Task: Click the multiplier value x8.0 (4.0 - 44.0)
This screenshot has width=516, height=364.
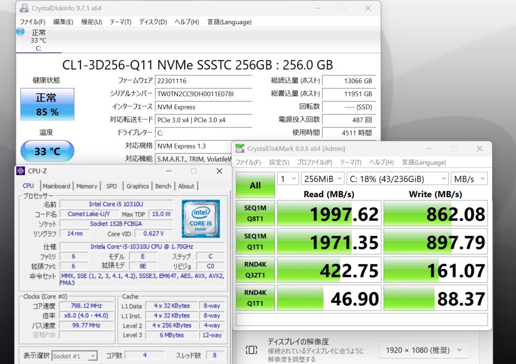Action: (86, 315)
